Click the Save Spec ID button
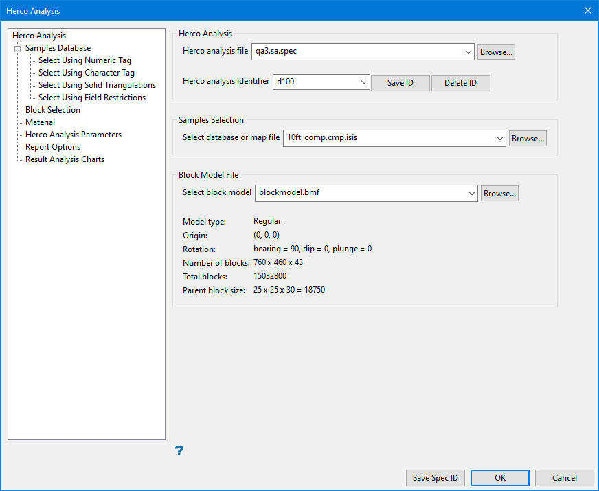This screenshot has width=599, height=491. (436, 478)
